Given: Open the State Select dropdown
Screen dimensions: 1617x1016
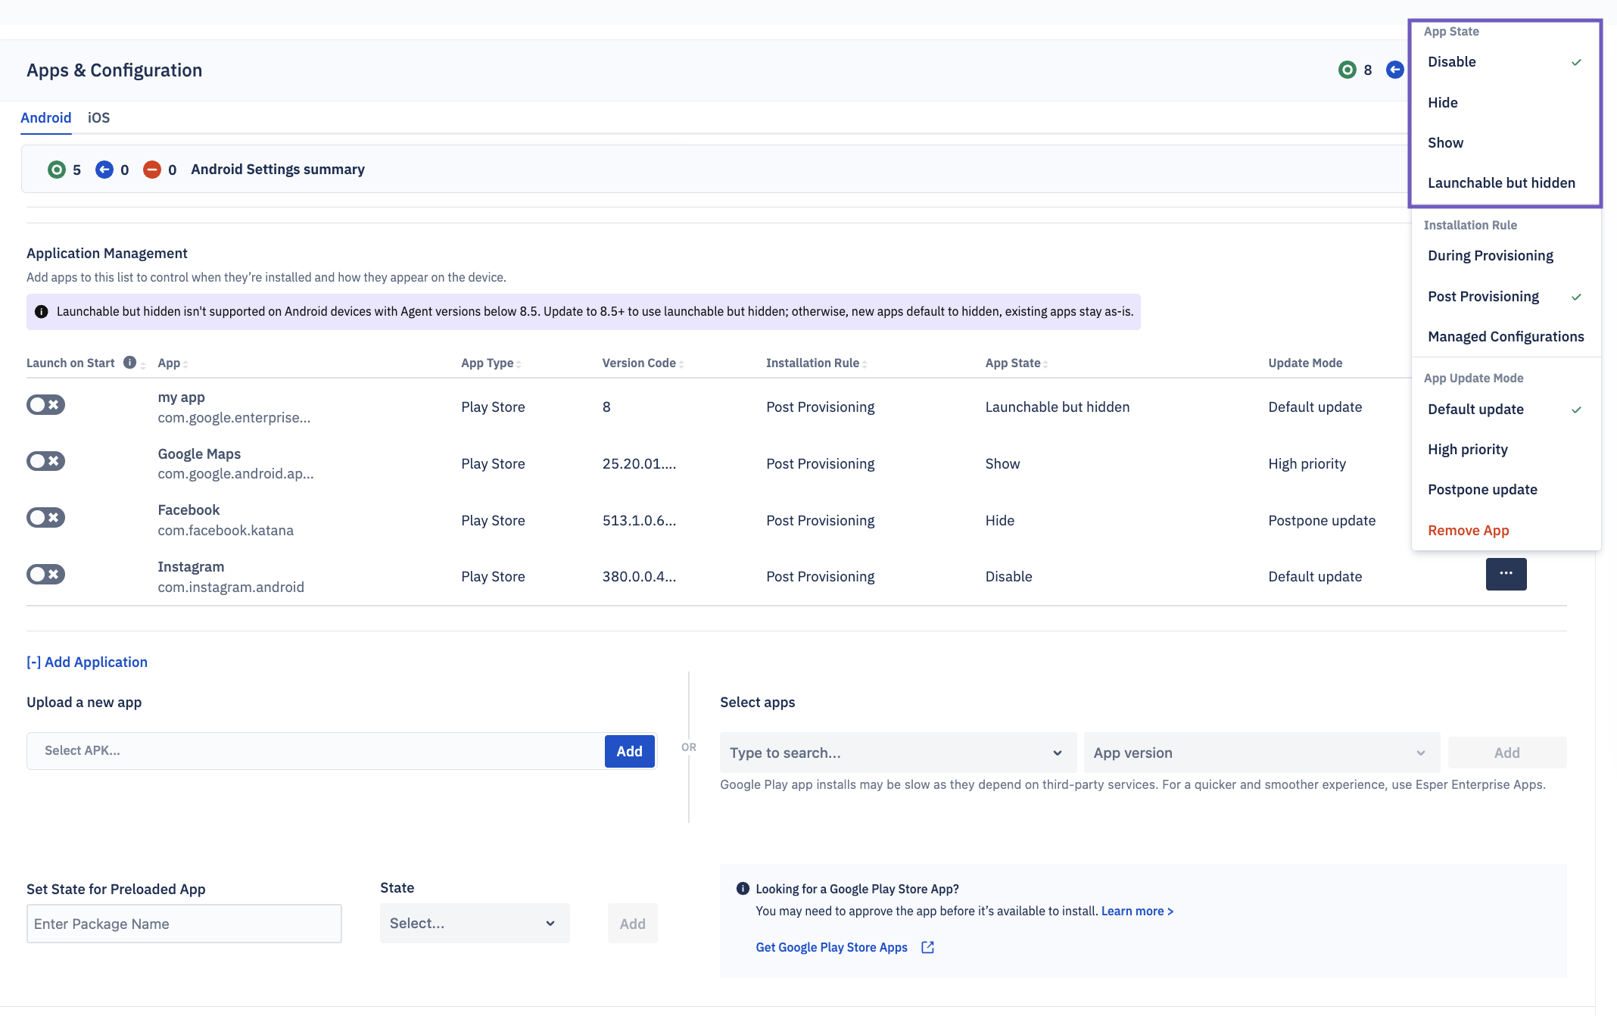Looking at the screenshot, I should point(475,923).
